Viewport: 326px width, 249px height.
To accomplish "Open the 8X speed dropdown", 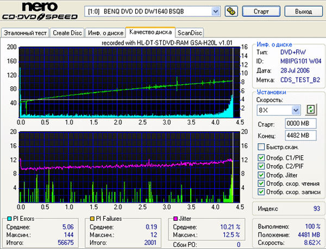I will pyautogui.click(x=296, y=110).
